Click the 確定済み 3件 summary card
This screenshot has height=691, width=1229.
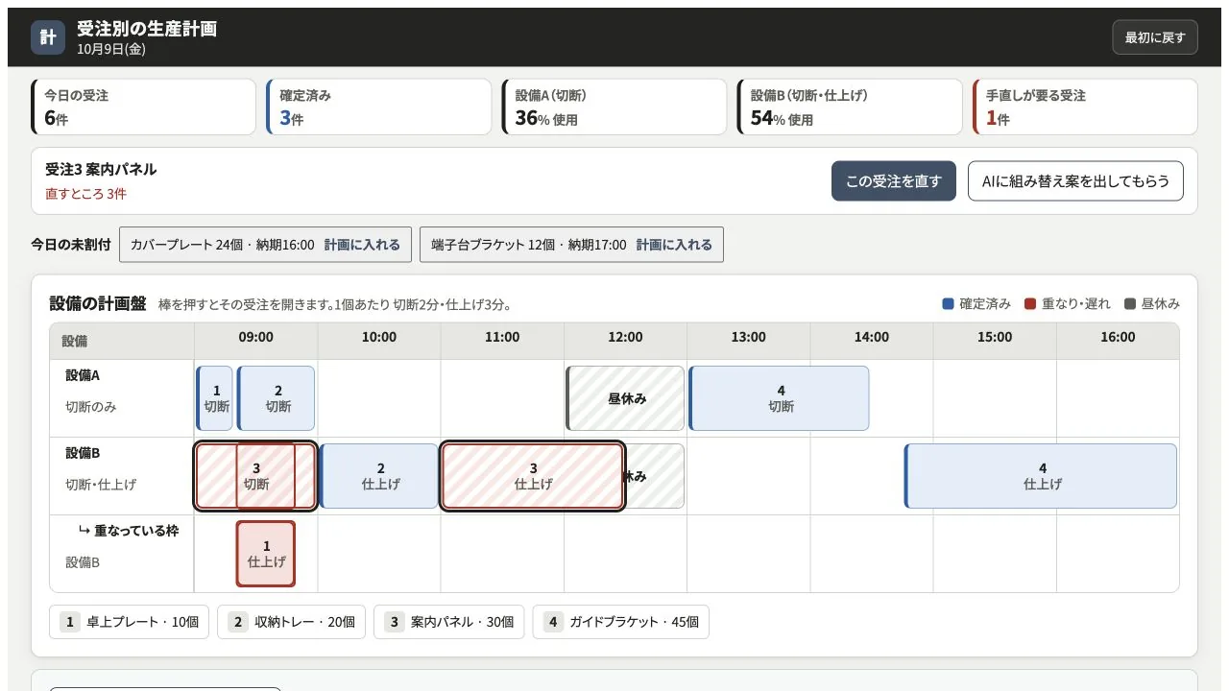pos(379,107)
